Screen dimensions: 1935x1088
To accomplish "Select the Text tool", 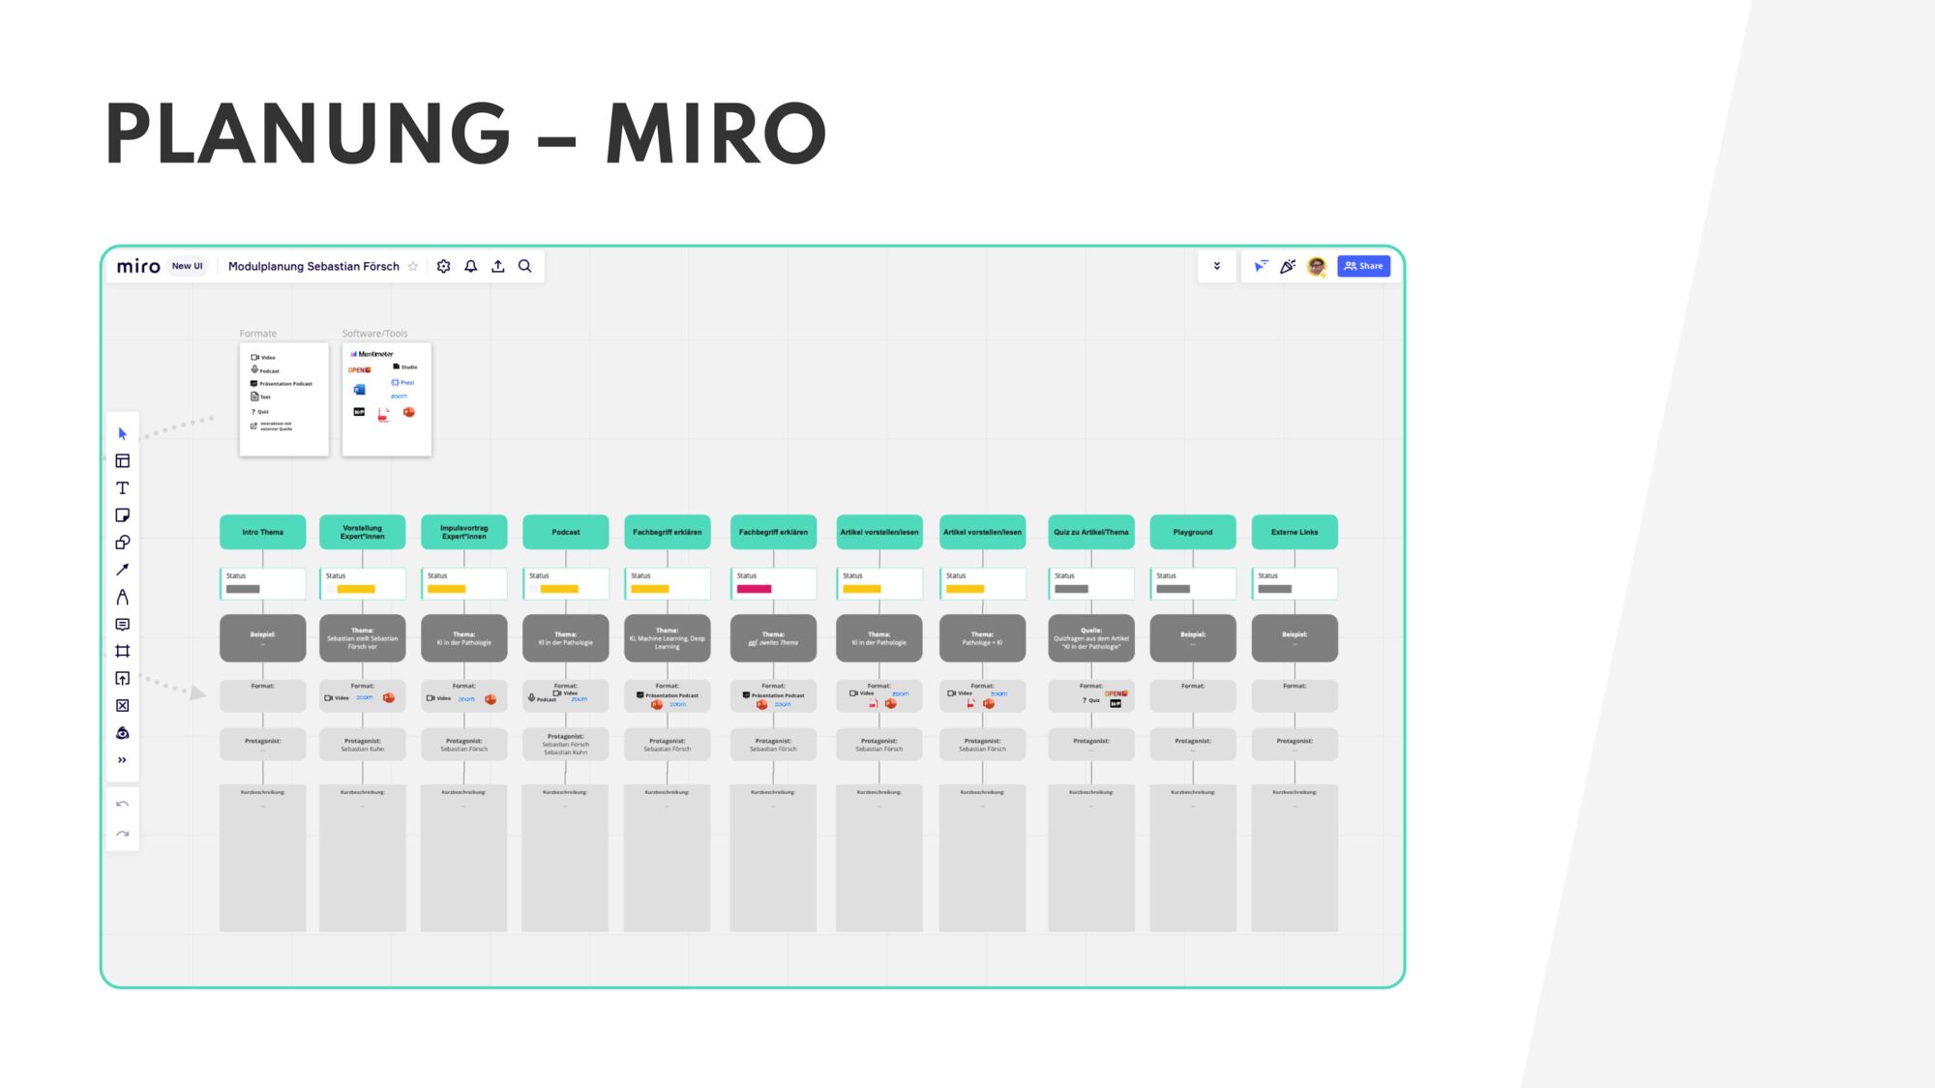I will click(x=123, y=488).
